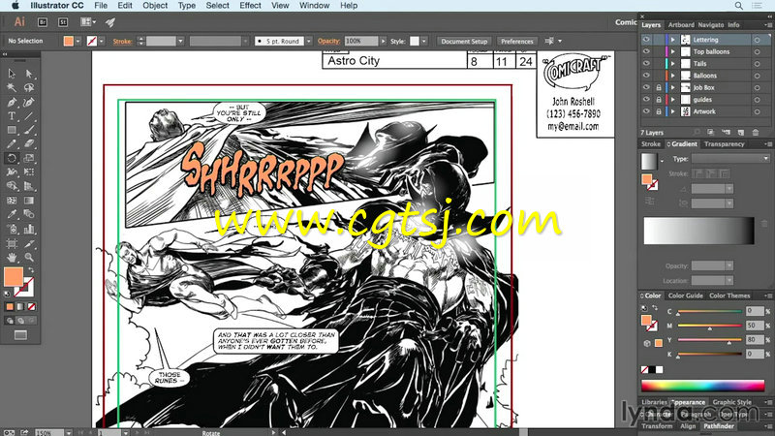This screenshot has height=436, width=775.
Task: Switch to the Artboard panel tab
Action: pyautogui.click(x=681, y=25)
